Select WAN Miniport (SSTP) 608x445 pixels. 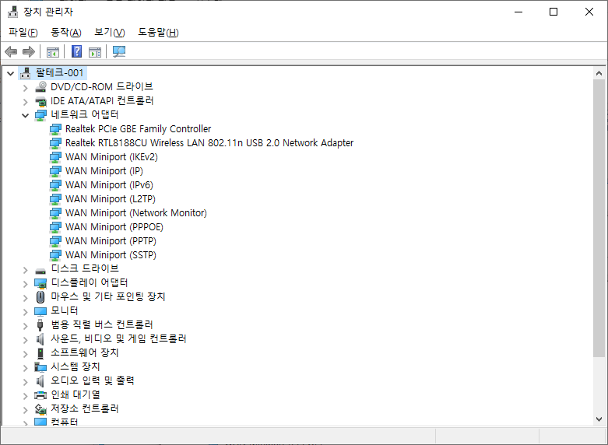pyautogui.click(x=111, y=254)
